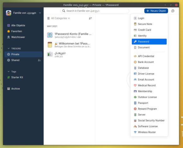The width and height of the screenshot is (183, 148).
Task: Open help via question mark icon
Action: pos(173,11)
